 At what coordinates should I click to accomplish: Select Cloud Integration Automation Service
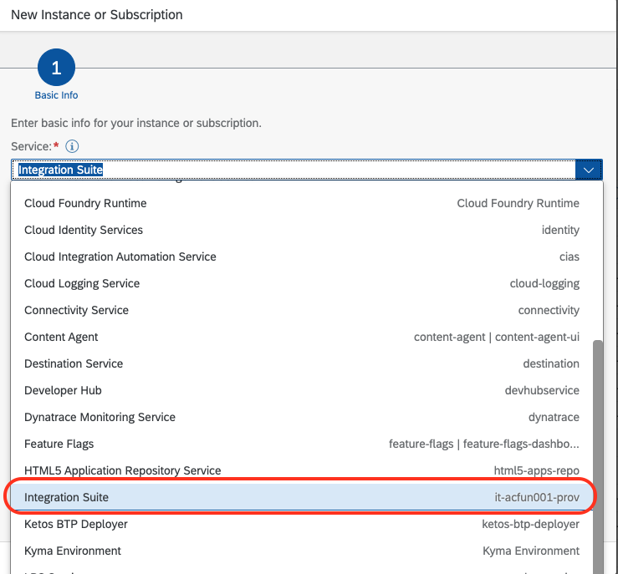[302, 257]
